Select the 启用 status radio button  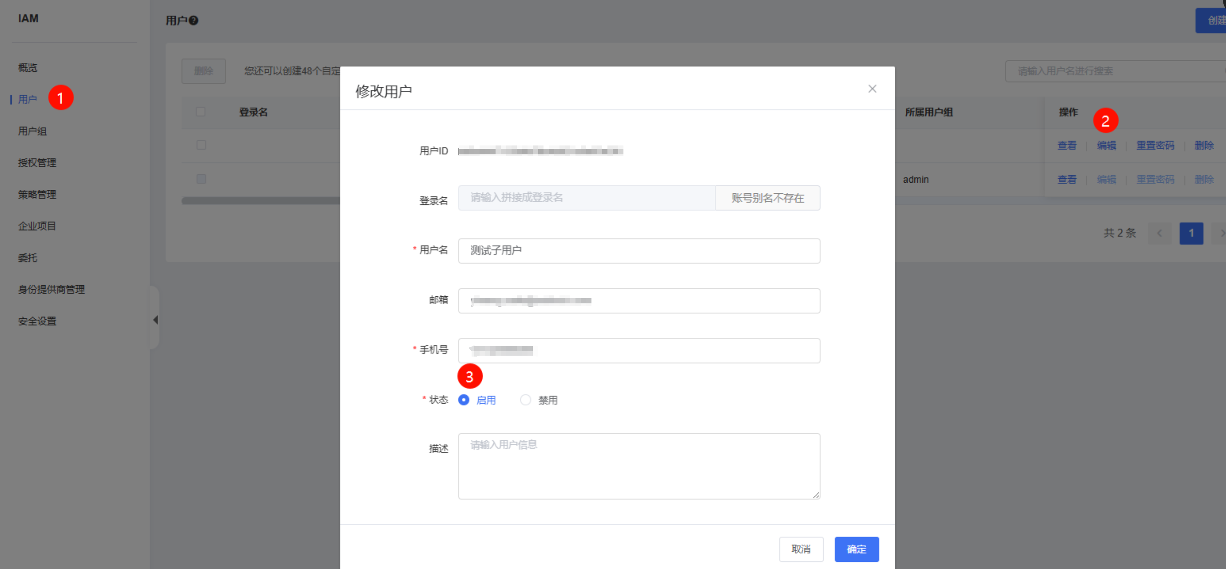point(464,400)
